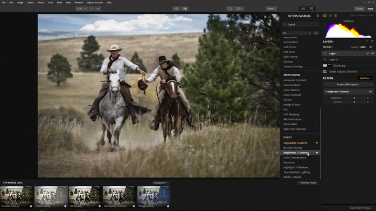
Task: Toggle the before/after compare view icon
Action: click(185, 8)
